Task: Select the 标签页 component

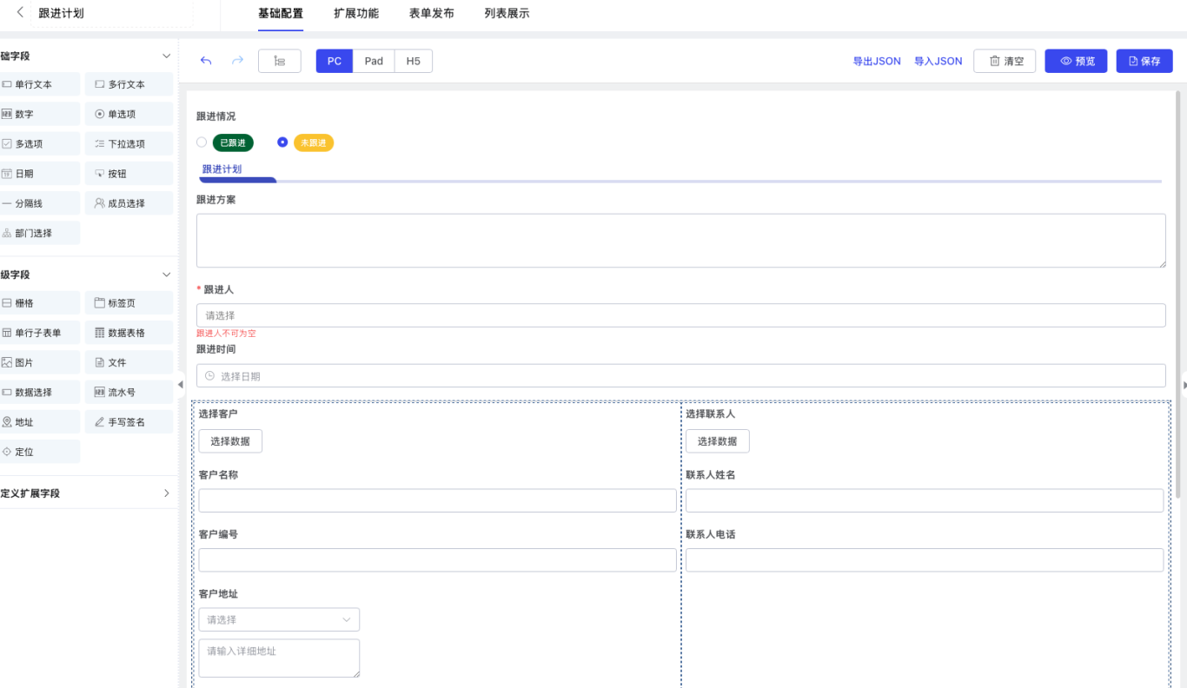Action: (x=129, y=303)
